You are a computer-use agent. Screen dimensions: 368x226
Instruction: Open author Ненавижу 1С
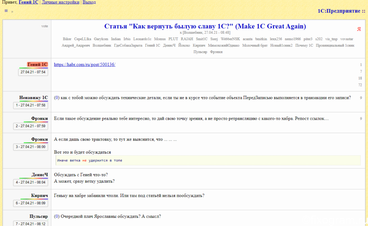pyautogui.click(x=33, y=98)
